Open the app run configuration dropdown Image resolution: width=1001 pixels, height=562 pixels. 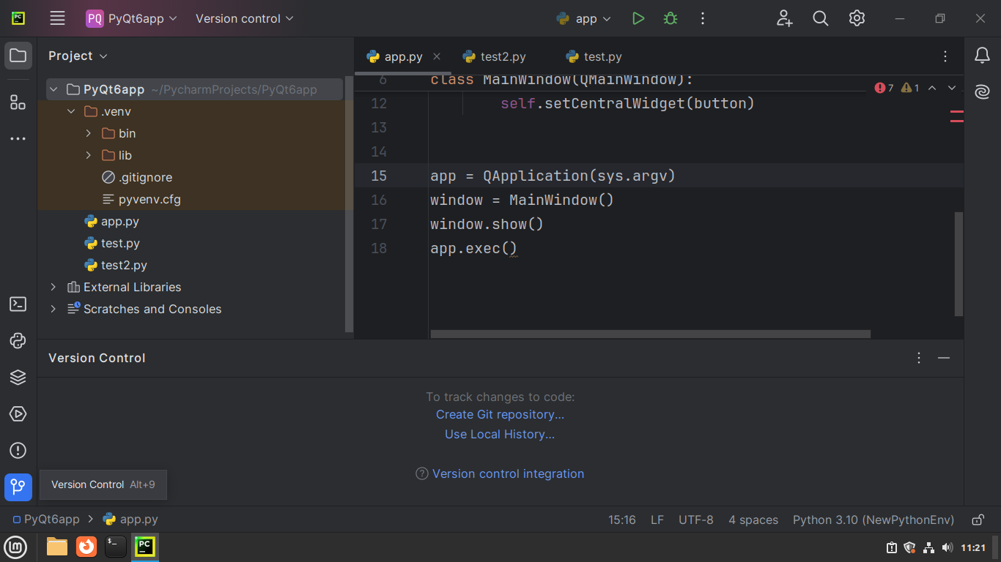tap(583, 18)
